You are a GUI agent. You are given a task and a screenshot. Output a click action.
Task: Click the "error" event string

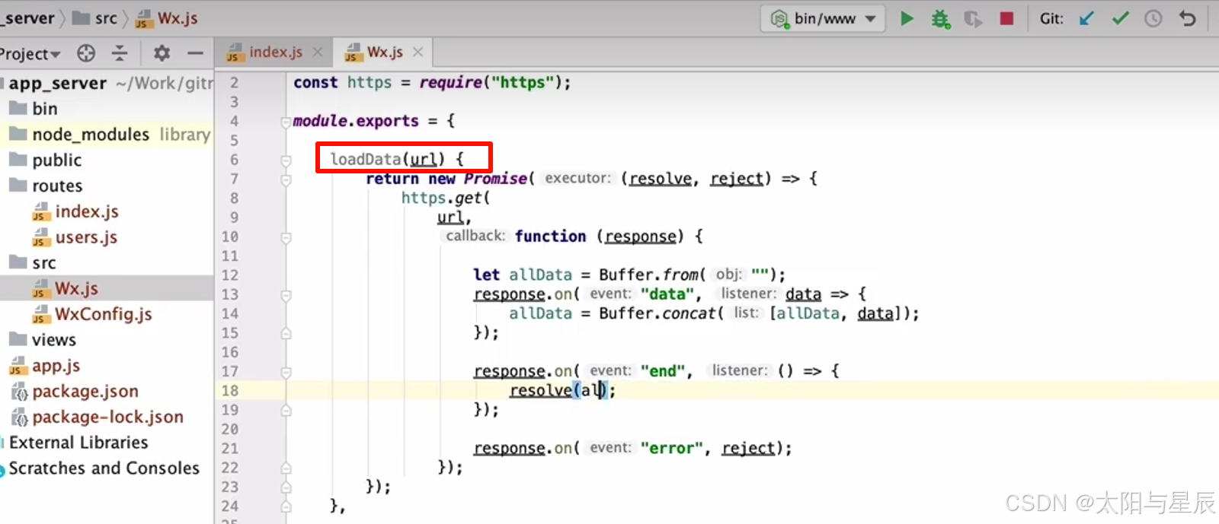(x=671, y=448)
